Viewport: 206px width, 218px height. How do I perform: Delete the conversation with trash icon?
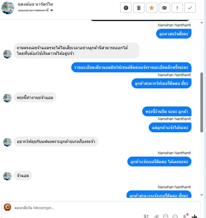[139, 8]
